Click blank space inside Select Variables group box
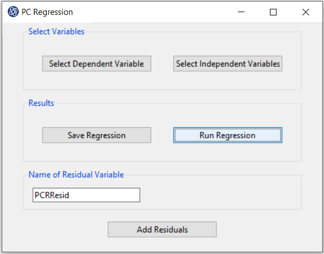This screenshot has height=254, width=324. coord(162,80)
